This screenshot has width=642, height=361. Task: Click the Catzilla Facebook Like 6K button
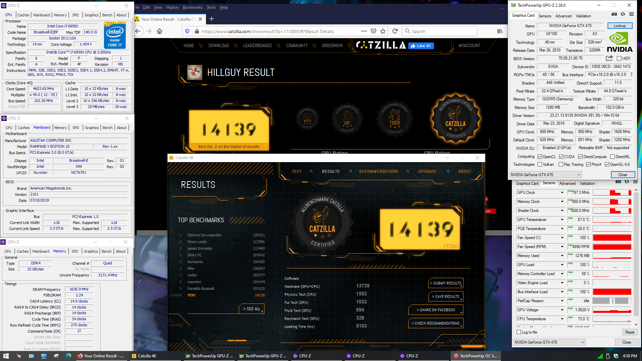421,46
